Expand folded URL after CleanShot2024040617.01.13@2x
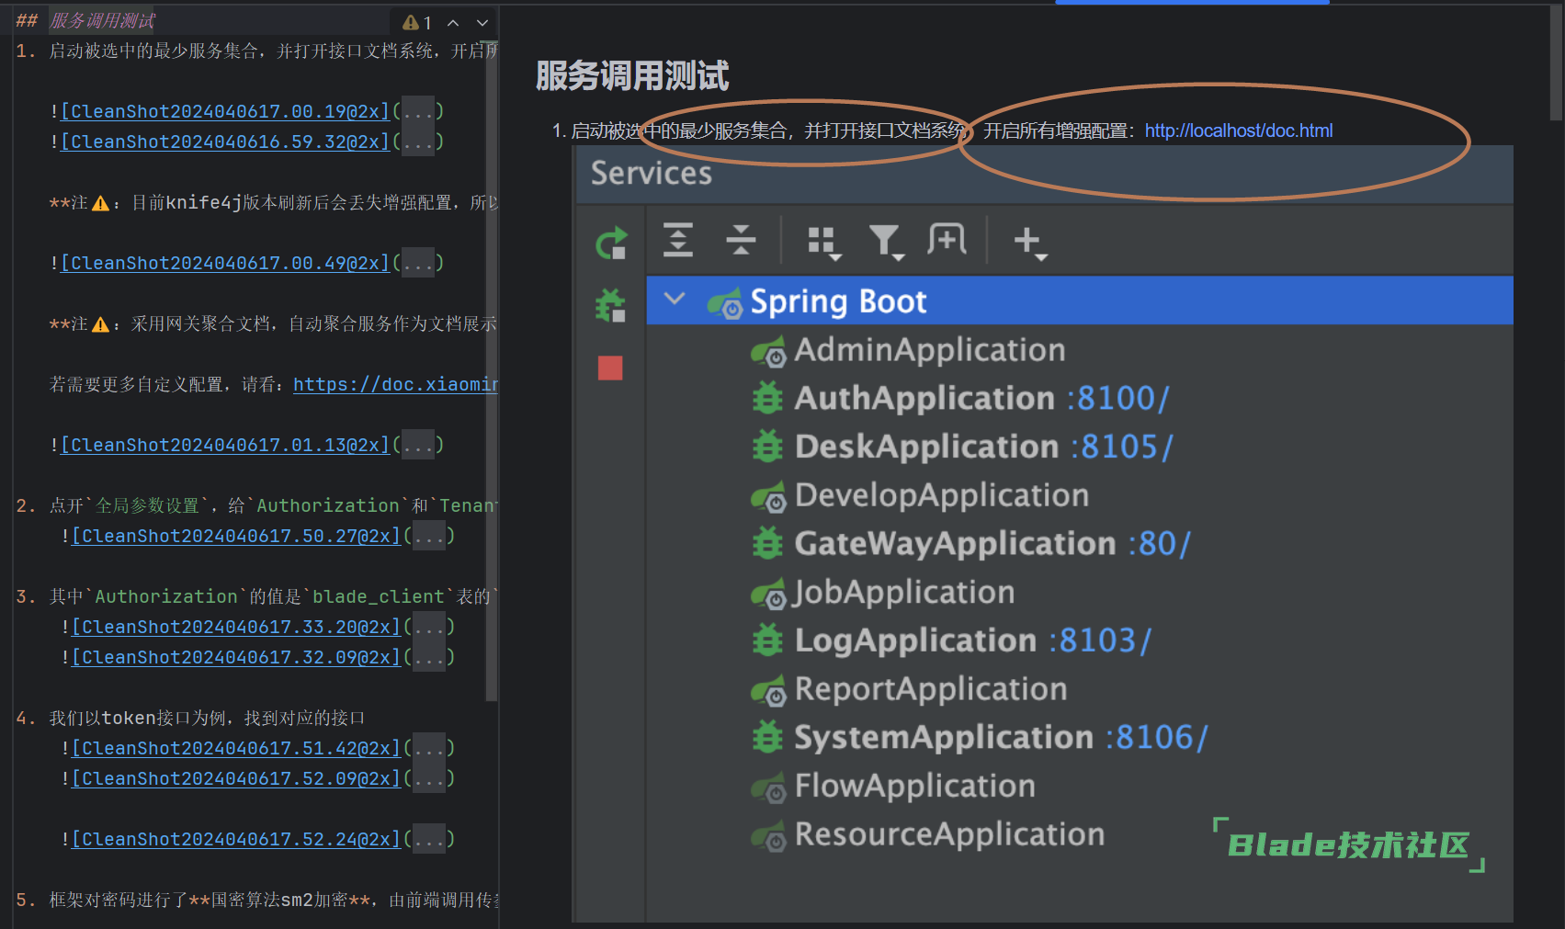 (418, 445)
